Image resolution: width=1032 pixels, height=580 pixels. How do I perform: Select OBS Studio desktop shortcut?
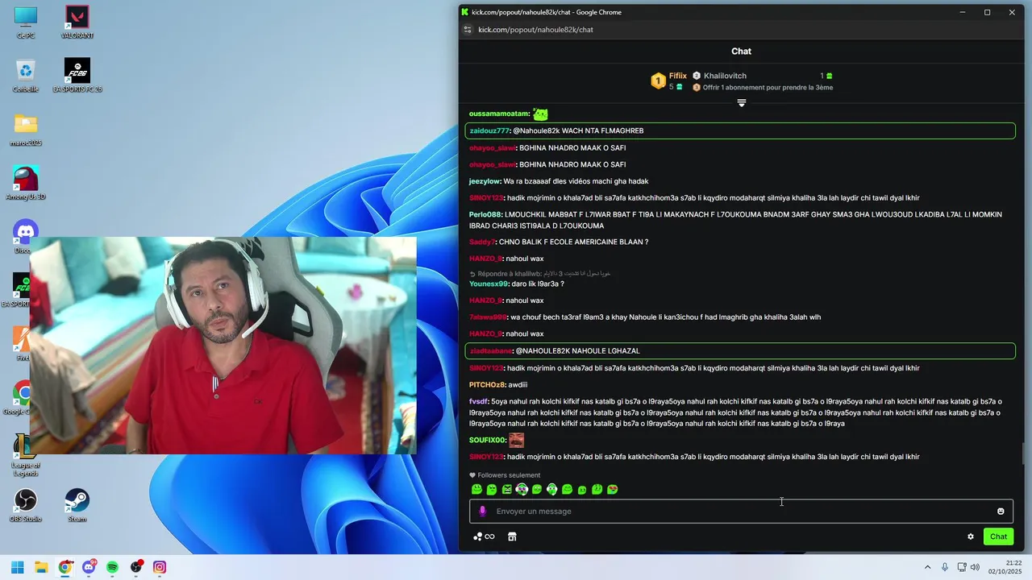26,505
